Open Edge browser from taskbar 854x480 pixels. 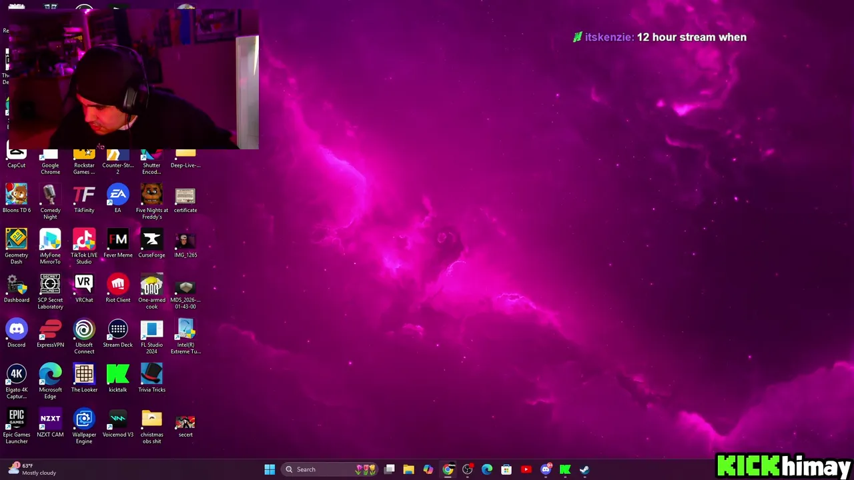point(487,469)
